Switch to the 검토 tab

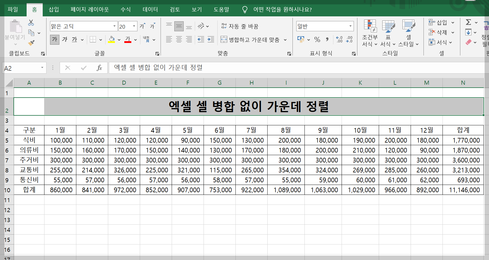175,10
